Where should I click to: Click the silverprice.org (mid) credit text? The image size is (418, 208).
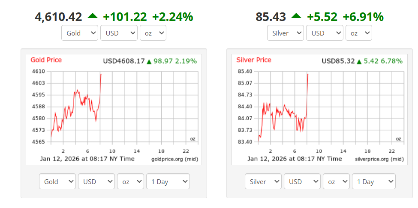tap(379, 159)
